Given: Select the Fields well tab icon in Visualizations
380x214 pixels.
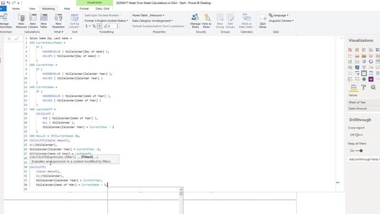Looking at the screenshot, I should [354, 87].
